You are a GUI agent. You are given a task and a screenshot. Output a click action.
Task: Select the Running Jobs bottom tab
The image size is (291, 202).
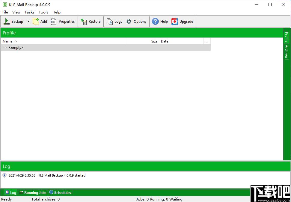pos(33,192)
